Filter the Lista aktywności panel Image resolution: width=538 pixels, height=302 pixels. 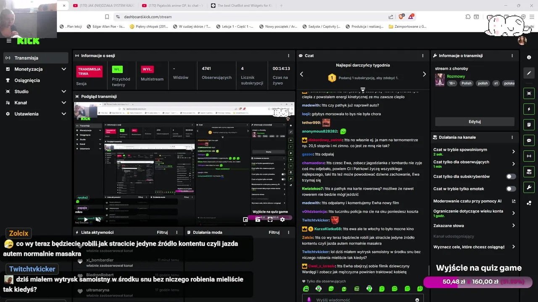click(x=162, y=232)
